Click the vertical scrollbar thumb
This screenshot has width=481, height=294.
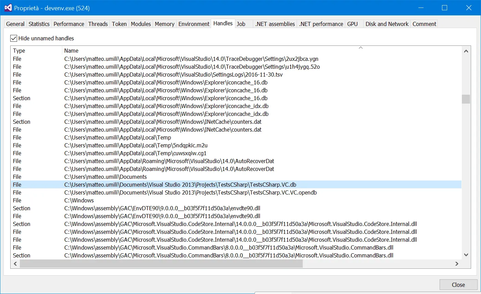466,99
